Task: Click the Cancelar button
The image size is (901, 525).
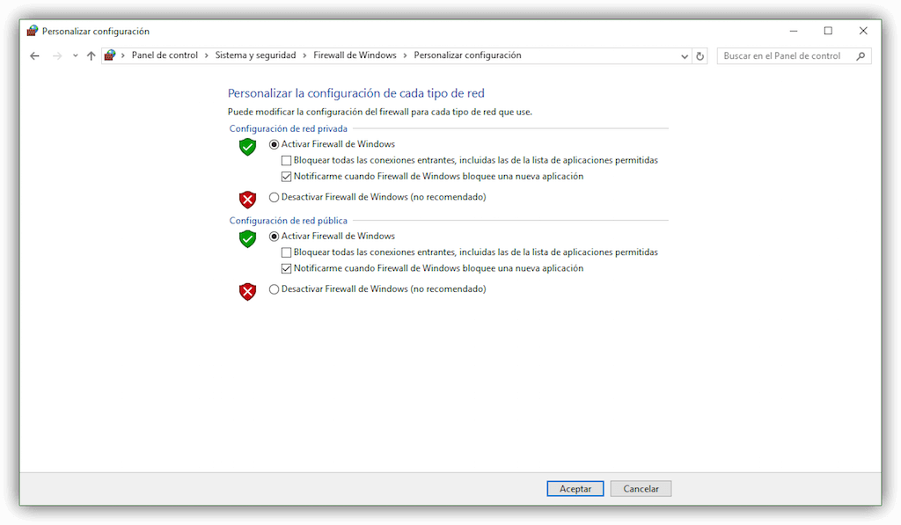Action: coord(641,489)
